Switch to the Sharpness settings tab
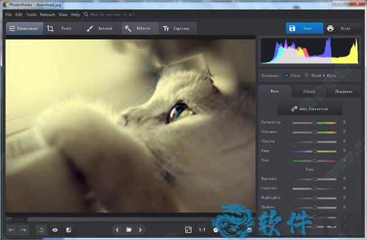367x240 pixels. pos(343,92)
